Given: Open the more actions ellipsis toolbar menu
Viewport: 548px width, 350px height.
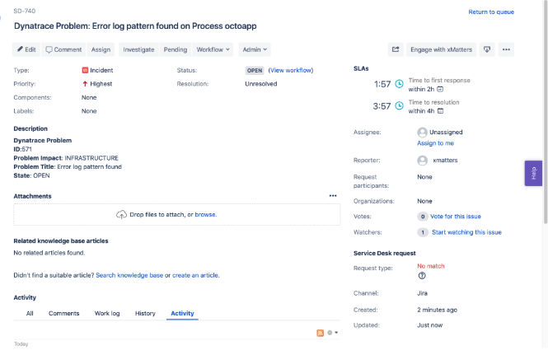Looking at the screenshot, I should tap(506, 49).
